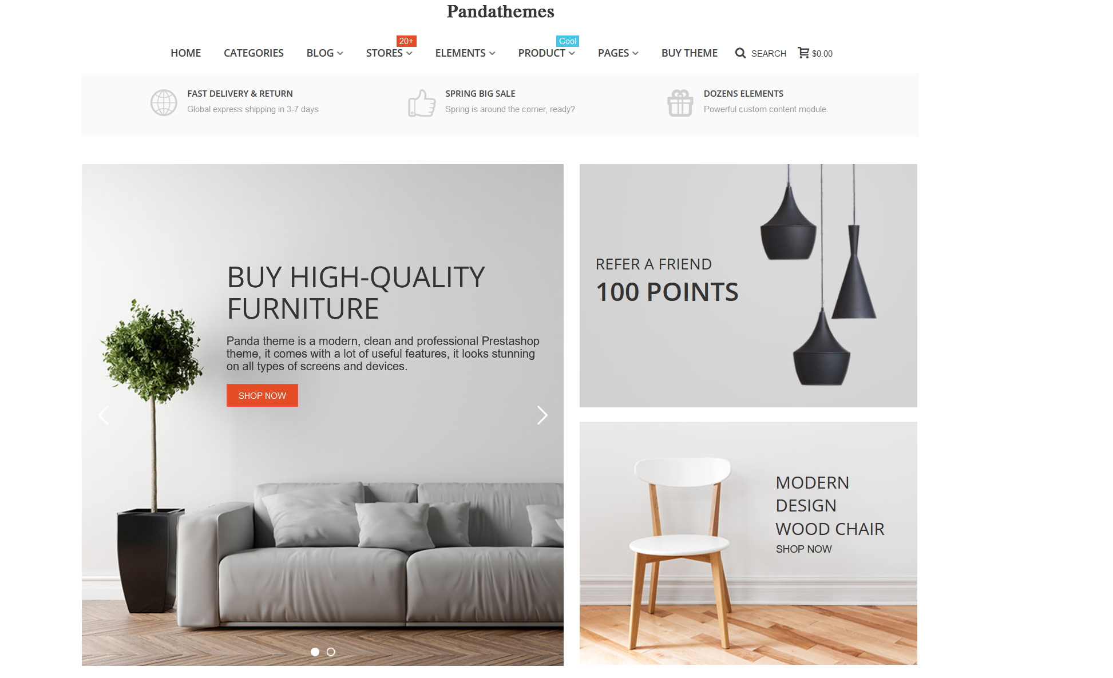Open the Categories menu item
This screenshot has width=1113, height=678.
254,53
